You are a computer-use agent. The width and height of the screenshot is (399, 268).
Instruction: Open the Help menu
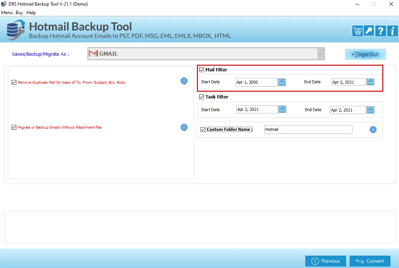pyautogui.click(x=31, y=13)
